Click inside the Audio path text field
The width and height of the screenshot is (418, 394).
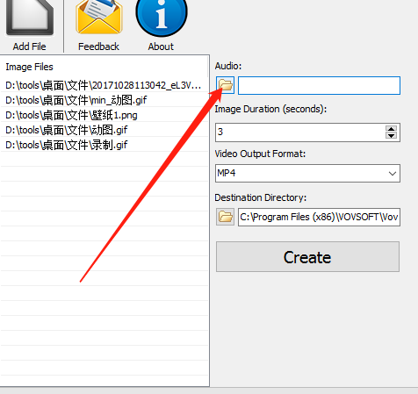point(319,85)
